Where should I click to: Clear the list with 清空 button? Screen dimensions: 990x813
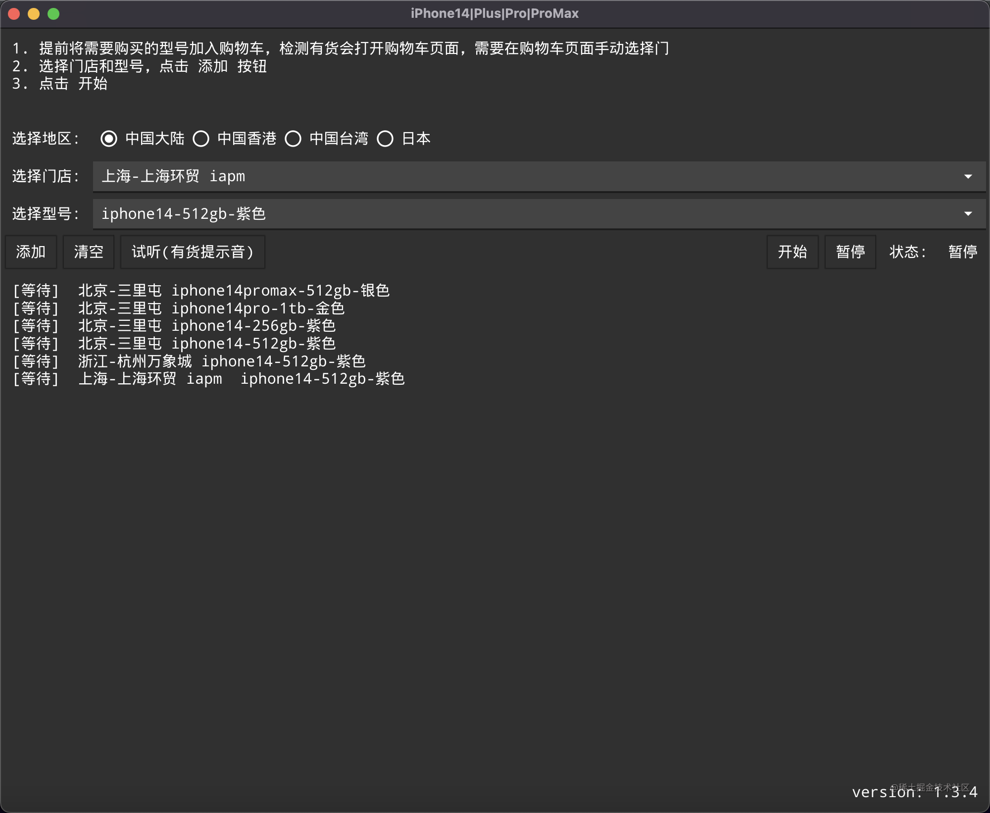click(89, 252)
